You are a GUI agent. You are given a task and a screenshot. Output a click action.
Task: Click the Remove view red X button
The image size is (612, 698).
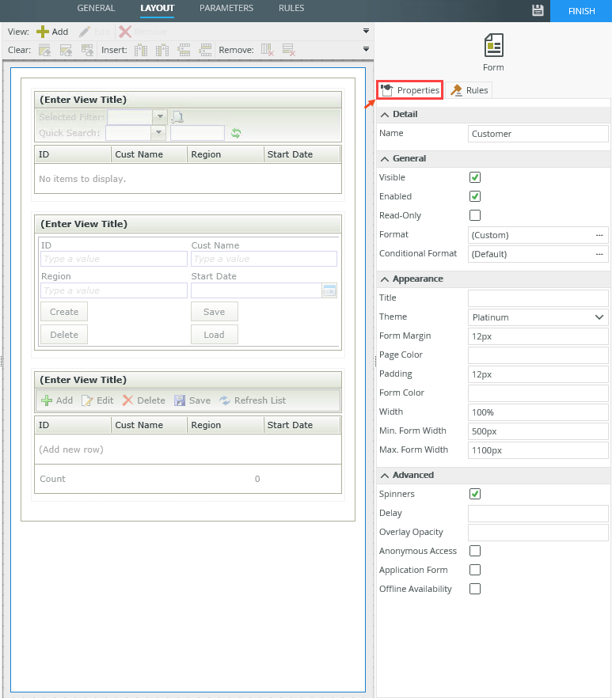pos(143,32)
